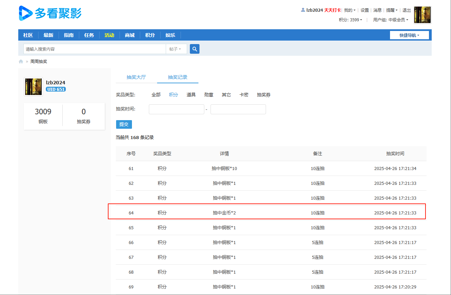The height and width of the screenshot is (295, 451).
Task: Expand the 我的 menu dropdown
Action: [350, 10]
